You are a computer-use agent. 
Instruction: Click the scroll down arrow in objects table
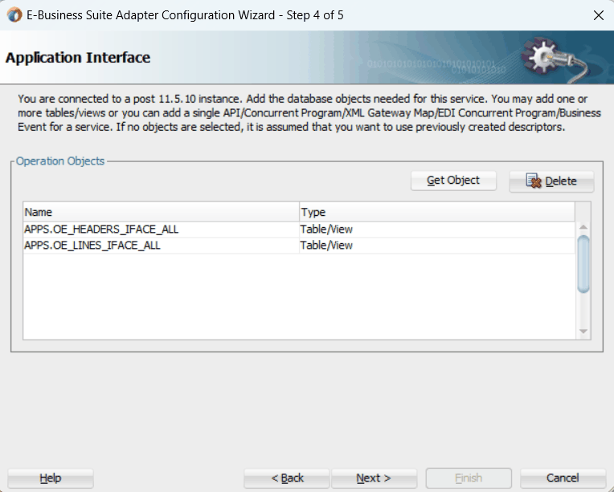(583, 331)
